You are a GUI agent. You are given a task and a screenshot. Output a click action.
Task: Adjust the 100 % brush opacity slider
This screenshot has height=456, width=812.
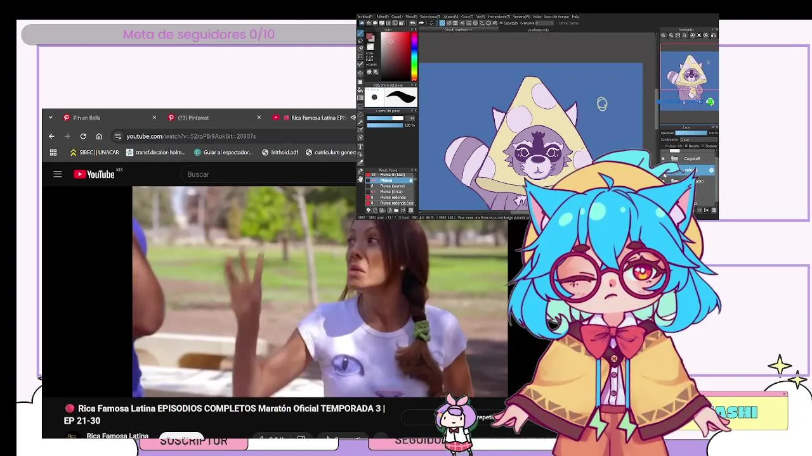click(x=385, y=125)
